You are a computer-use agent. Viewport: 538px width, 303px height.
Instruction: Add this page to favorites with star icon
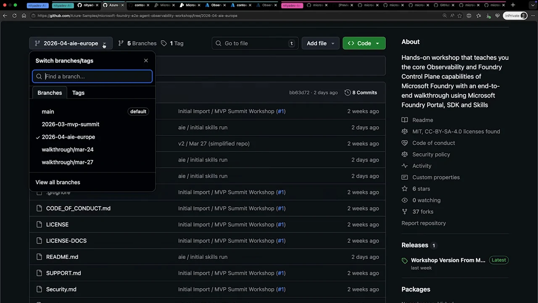pos(460,16)
